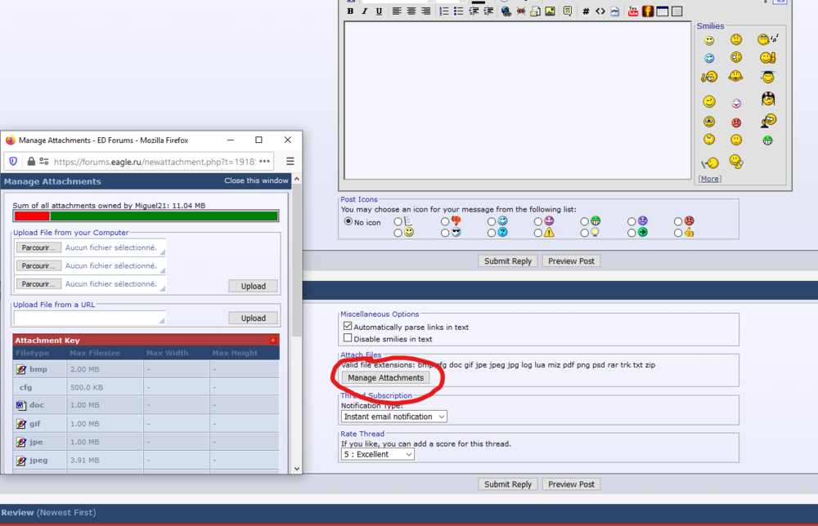Decrease indent in editor toolbar

474,11
